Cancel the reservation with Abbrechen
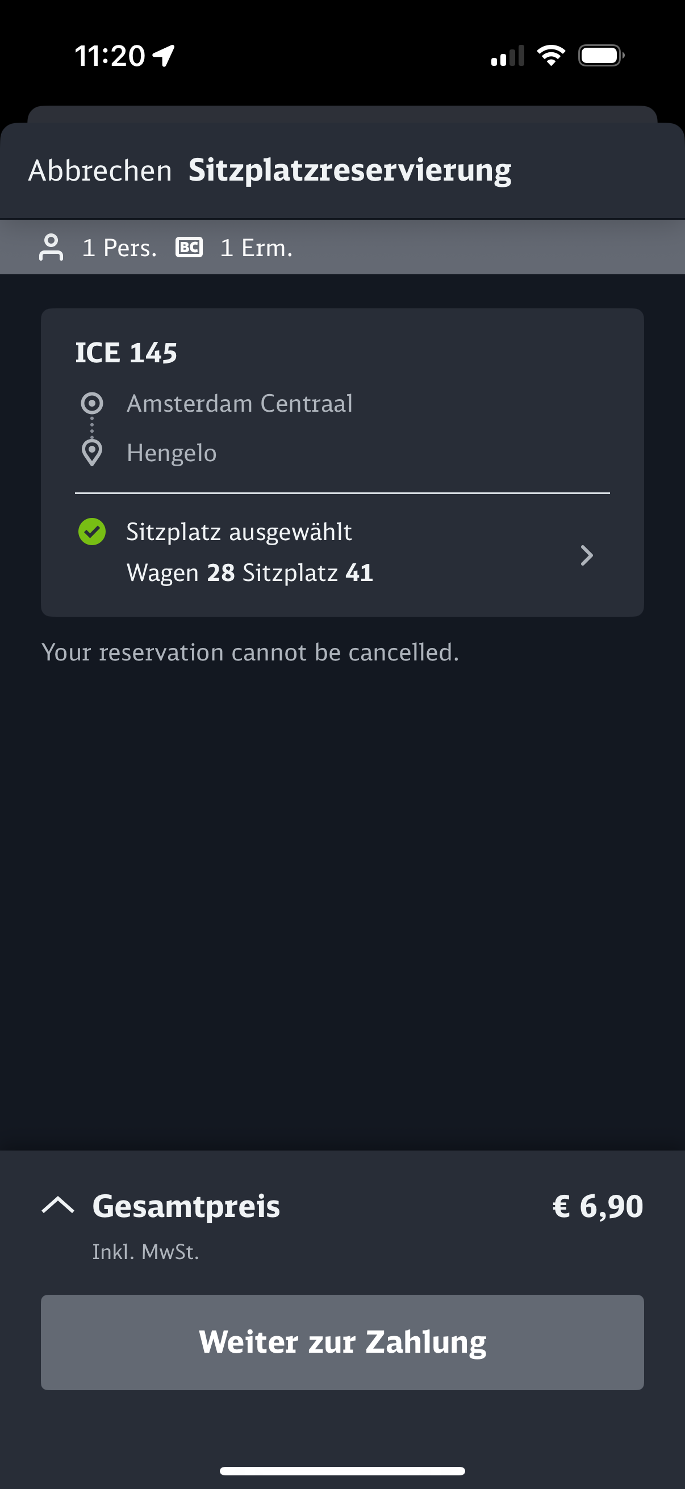 (x=100, y=171)
